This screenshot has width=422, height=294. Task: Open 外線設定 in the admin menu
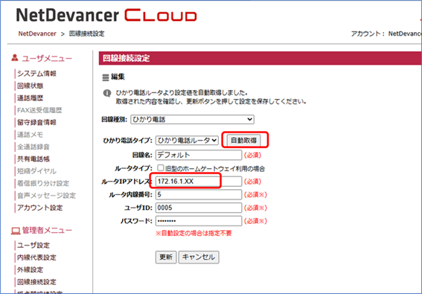point(30,269)
